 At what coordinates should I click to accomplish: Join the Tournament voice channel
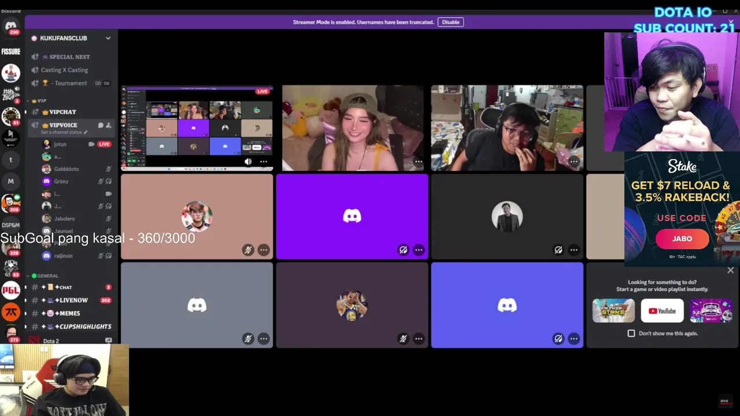coord(71,83)
